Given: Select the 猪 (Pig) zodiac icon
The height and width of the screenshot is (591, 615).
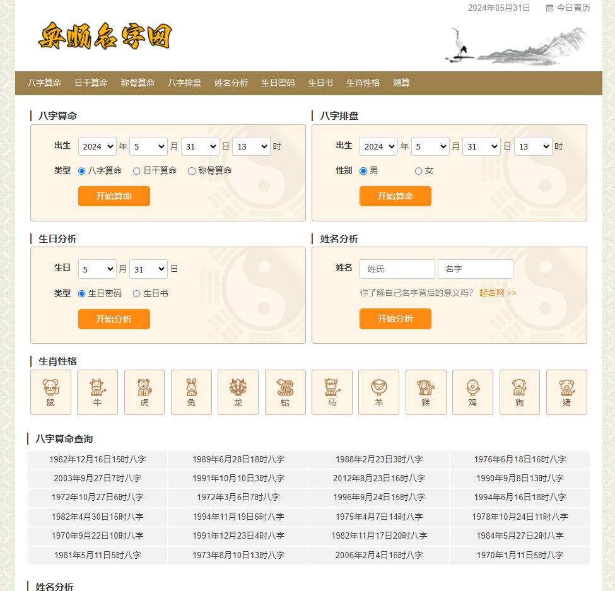Looking at the screenshot, I should (566, 392).
